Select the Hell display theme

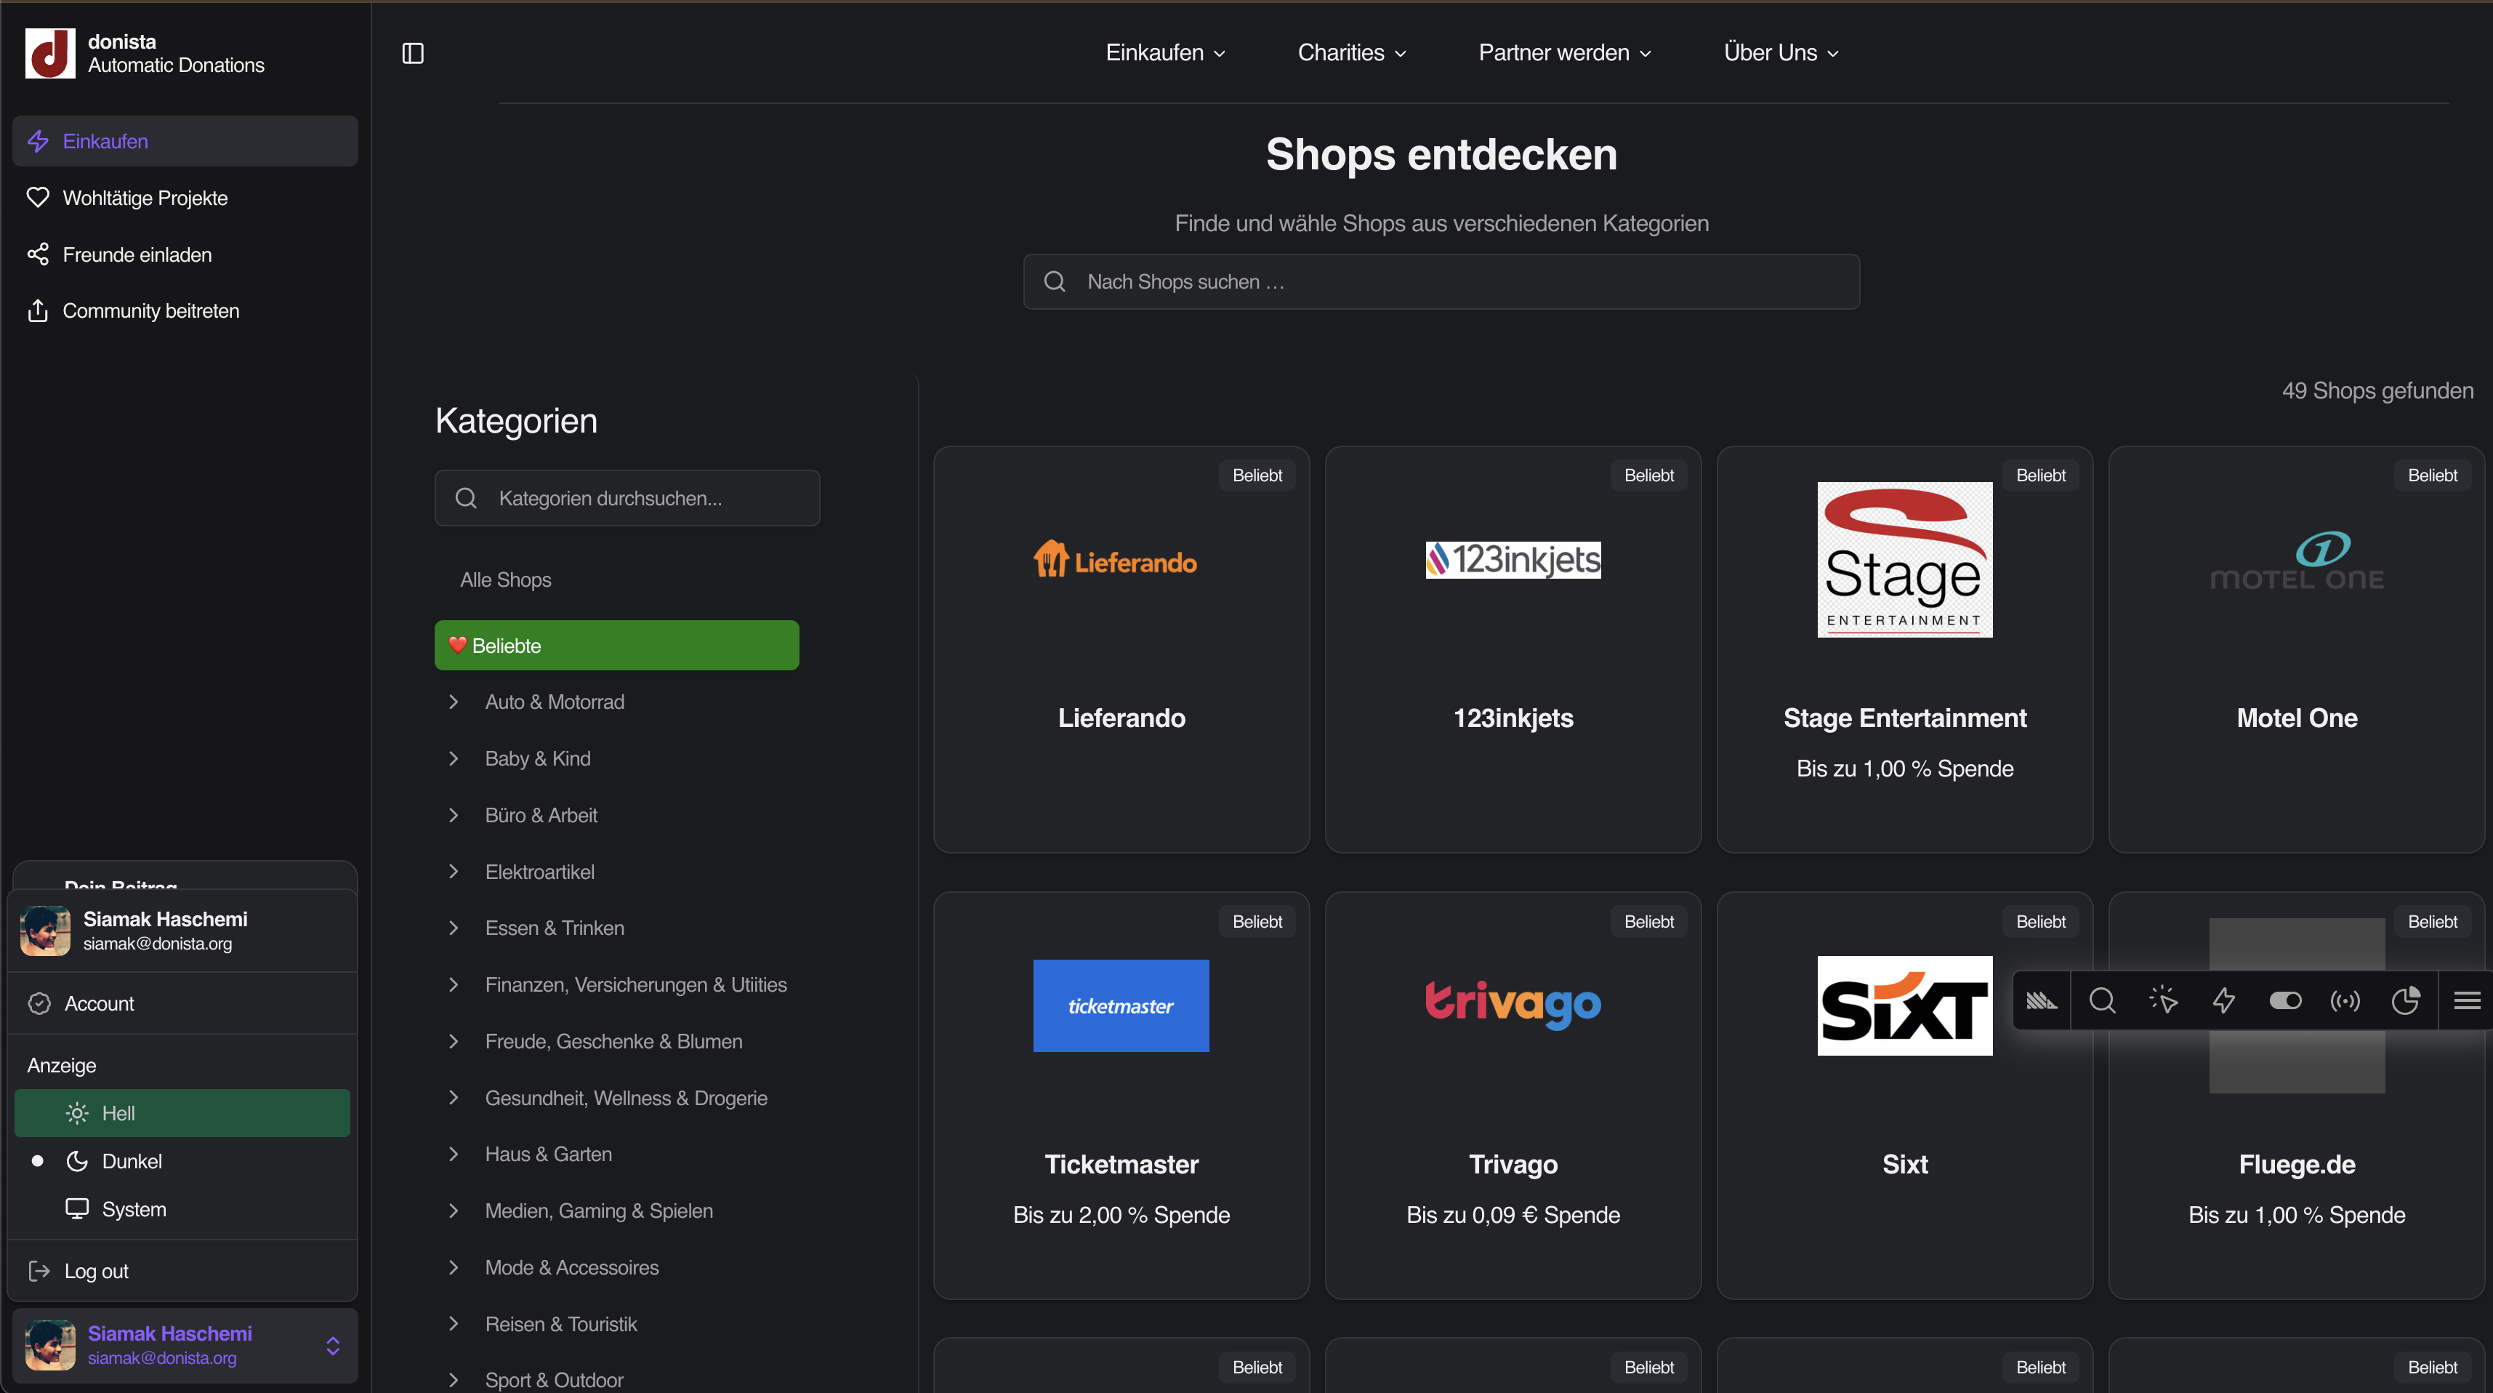[182, 1113]
